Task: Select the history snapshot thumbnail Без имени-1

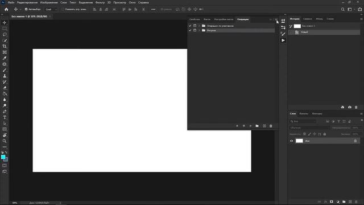Action: click(x=297, y=26)
